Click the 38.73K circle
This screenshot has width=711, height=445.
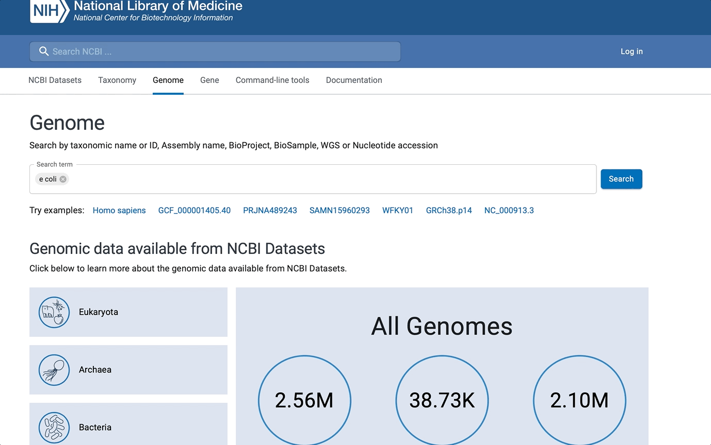tap(442, 401)
